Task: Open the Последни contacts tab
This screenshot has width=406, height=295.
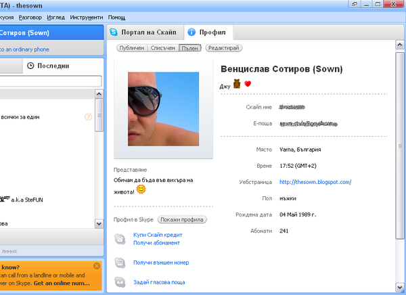Action: pyautogui.click(x=63, y=66)
